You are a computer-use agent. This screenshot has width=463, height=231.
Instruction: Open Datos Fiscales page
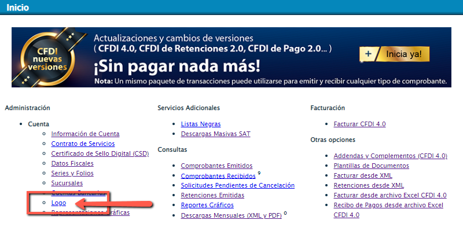pos(72,163)
